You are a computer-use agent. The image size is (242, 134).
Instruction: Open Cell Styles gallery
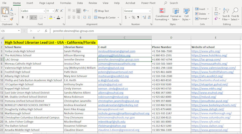click(x=186, y=14)
